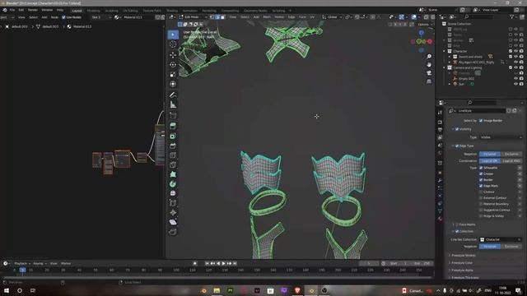Toggle the Visibility panel checkbox
Viewport: 527px width, 296px height.
[457, 129]
